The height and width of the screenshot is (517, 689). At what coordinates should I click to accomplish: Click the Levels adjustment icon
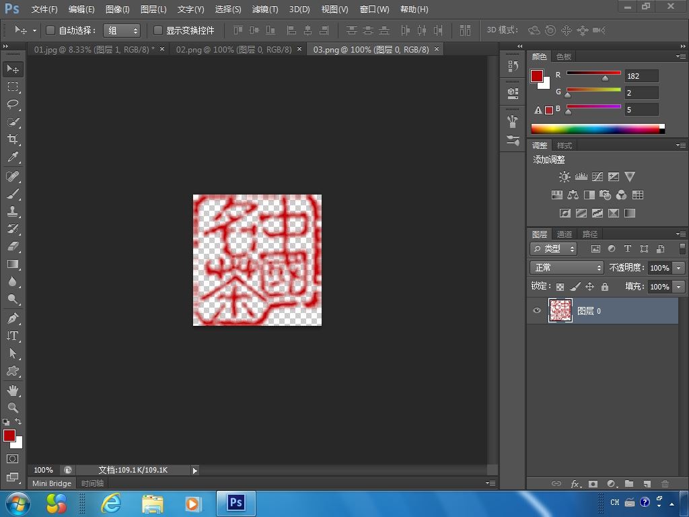pos(581,177)
